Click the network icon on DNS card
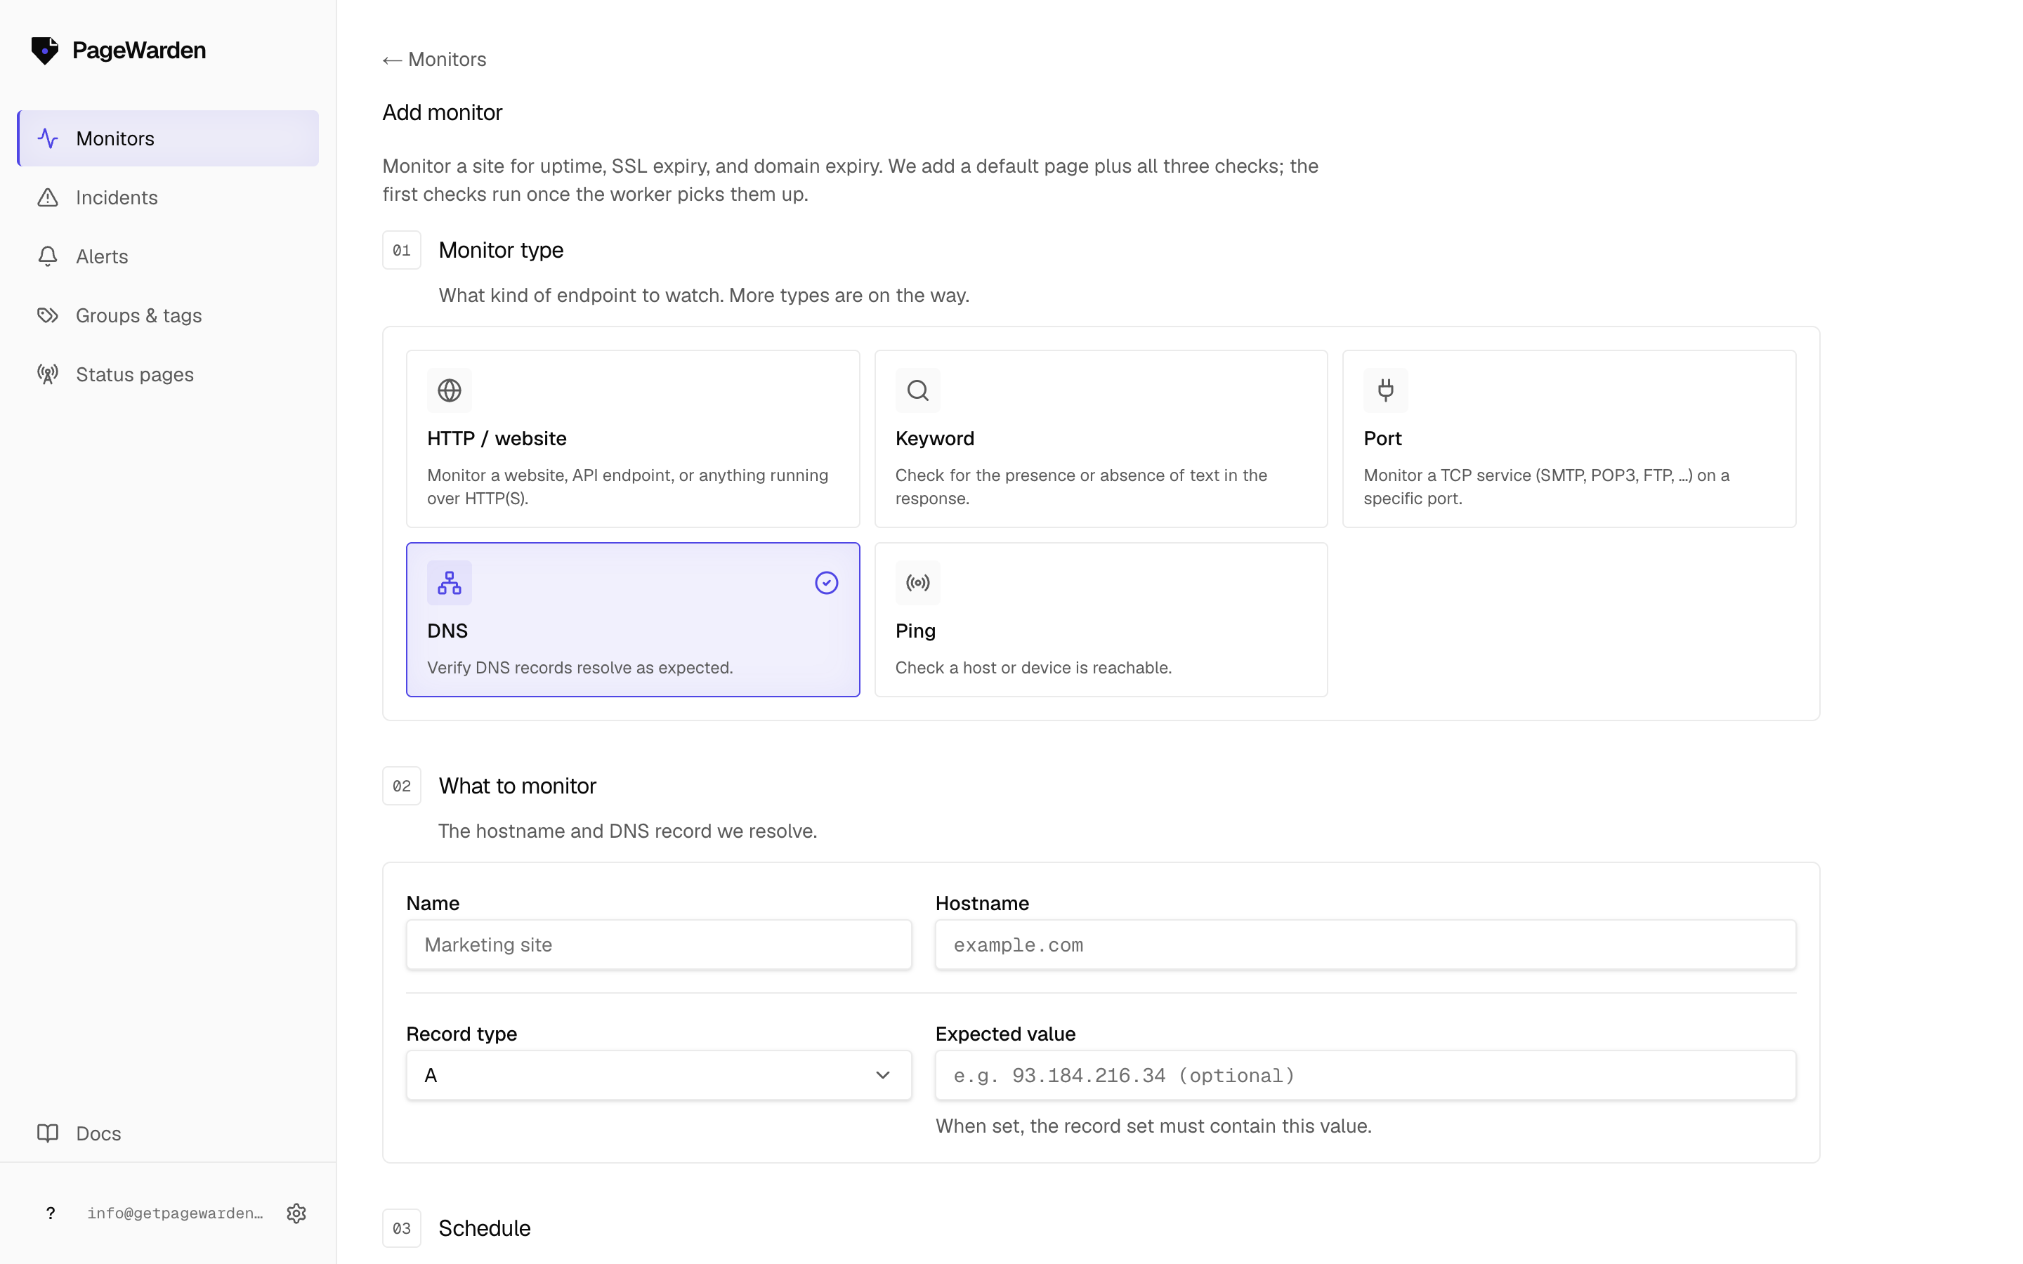The image size is (2023, 1264). [450, 583]
